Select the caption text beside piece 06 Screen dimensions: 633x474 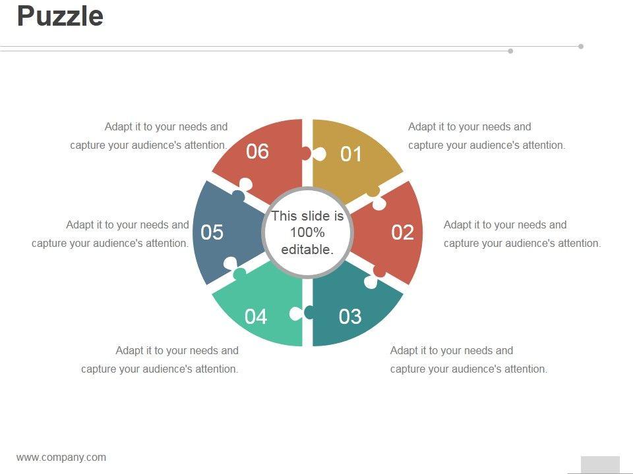[149, 136]
